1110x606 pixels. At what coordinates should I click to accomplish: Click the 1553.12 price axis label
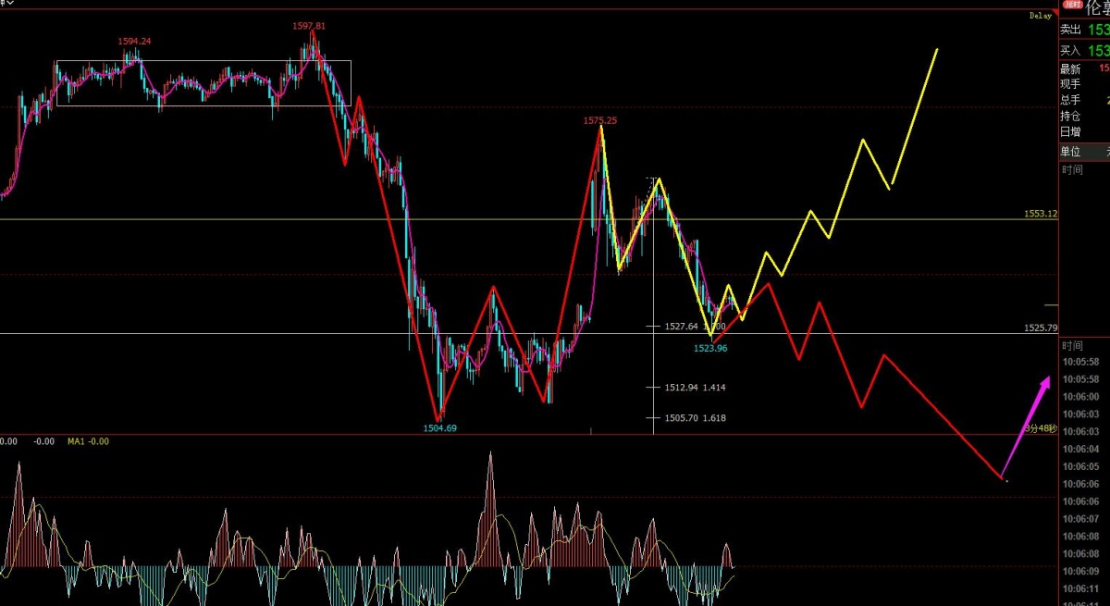point(1041,214)
